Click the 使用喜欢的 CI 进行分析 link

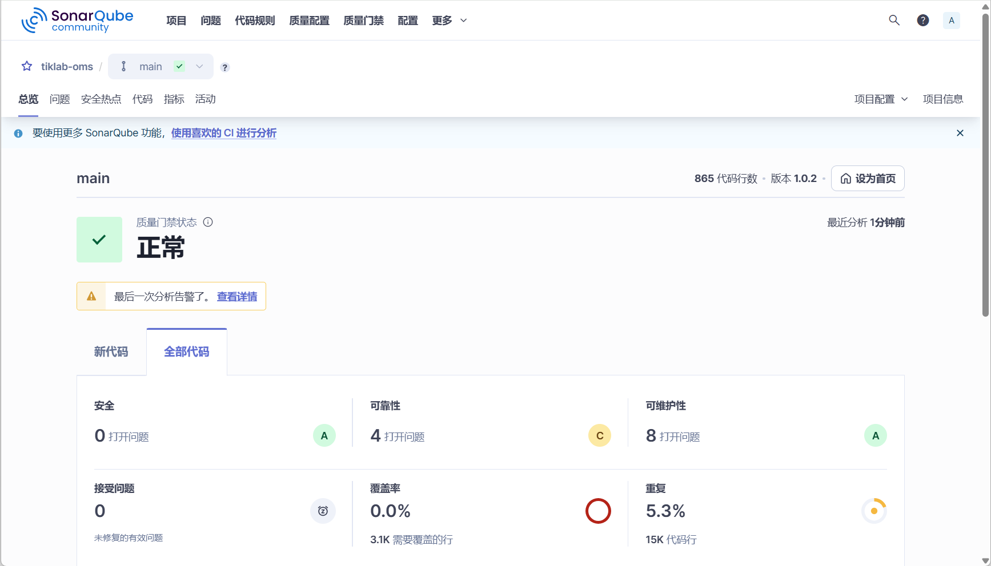tap(224, 133)
